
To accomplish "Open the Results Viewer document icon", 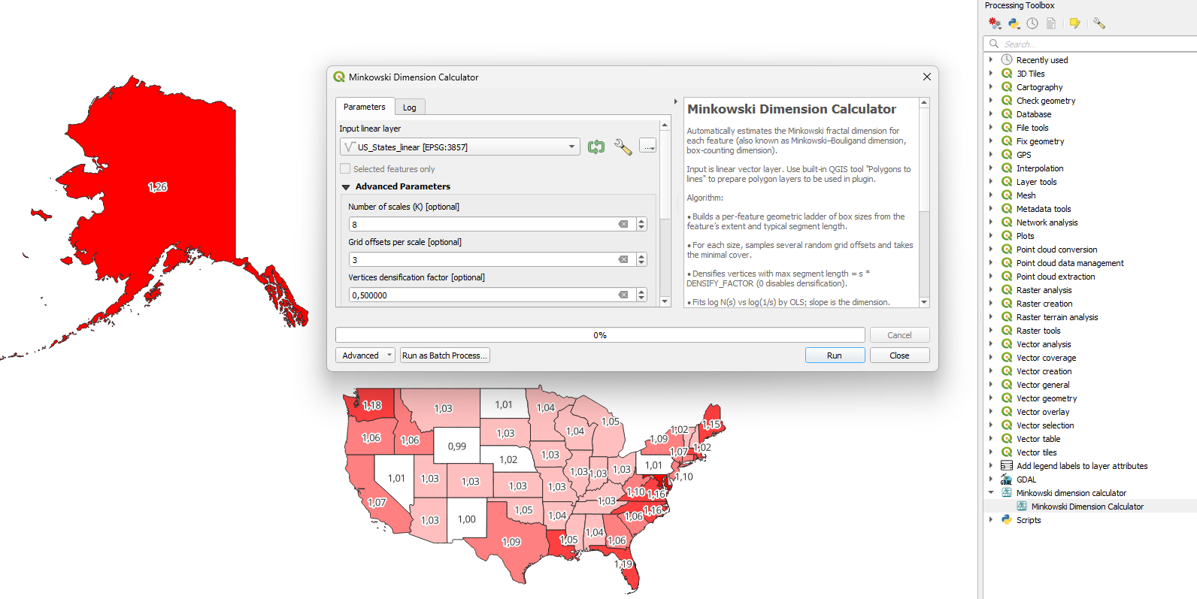I will point(1051,23).
